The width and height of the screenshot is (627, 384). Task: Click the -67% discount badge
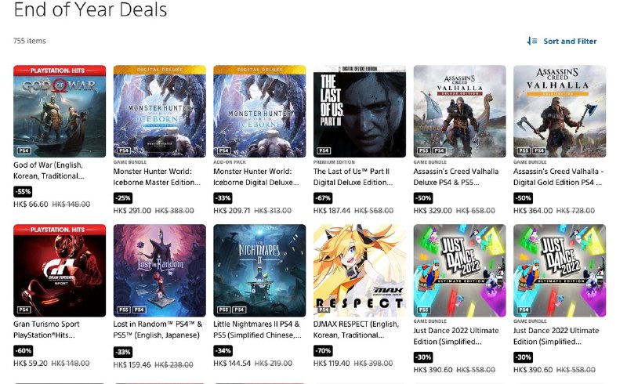coord(322,197)
